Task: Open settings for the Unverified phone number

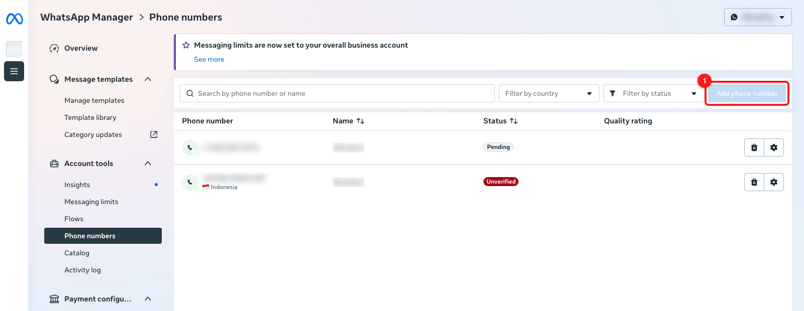Action: tap(774, 182)
